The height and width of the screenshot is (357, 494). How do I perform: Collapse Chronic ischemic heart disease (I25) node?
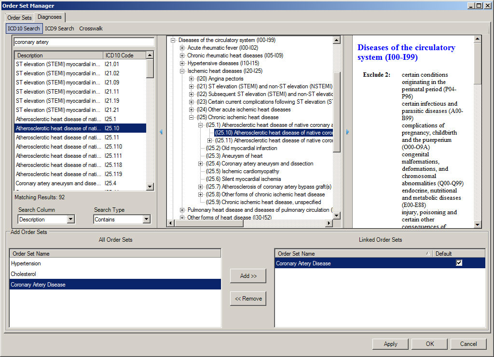pos(192,117)
